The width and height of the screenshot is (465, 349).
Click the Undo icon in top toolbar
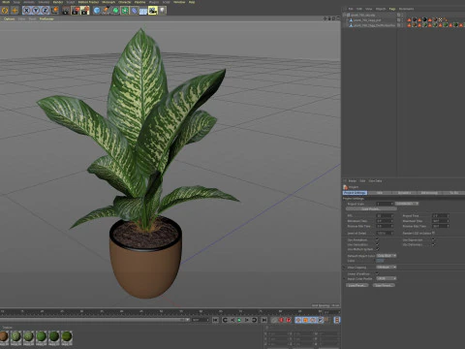[5, 11]
